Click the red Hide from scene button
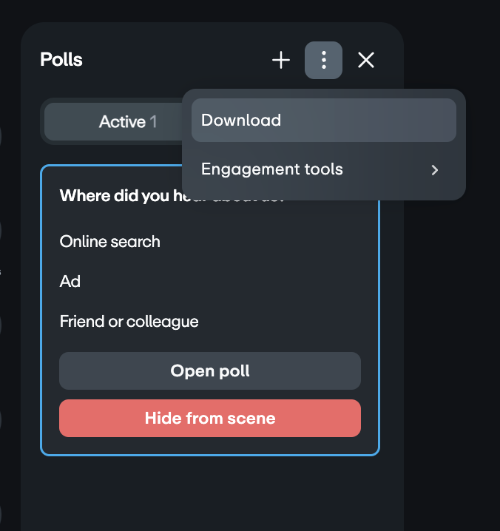 point(209,419)
